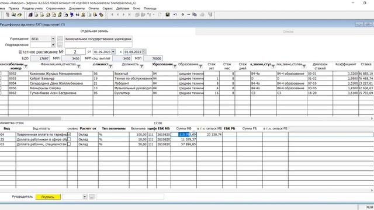Select the Кожанова Жулдыз row name cell
This screenshot has width=374, height=210.
pyautogui.click(x=61, y=73)
